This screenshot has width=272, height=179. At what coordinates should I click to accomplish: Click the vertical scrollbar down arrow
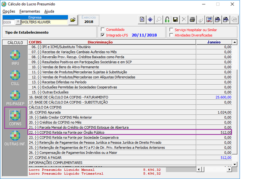pos(235,164)
